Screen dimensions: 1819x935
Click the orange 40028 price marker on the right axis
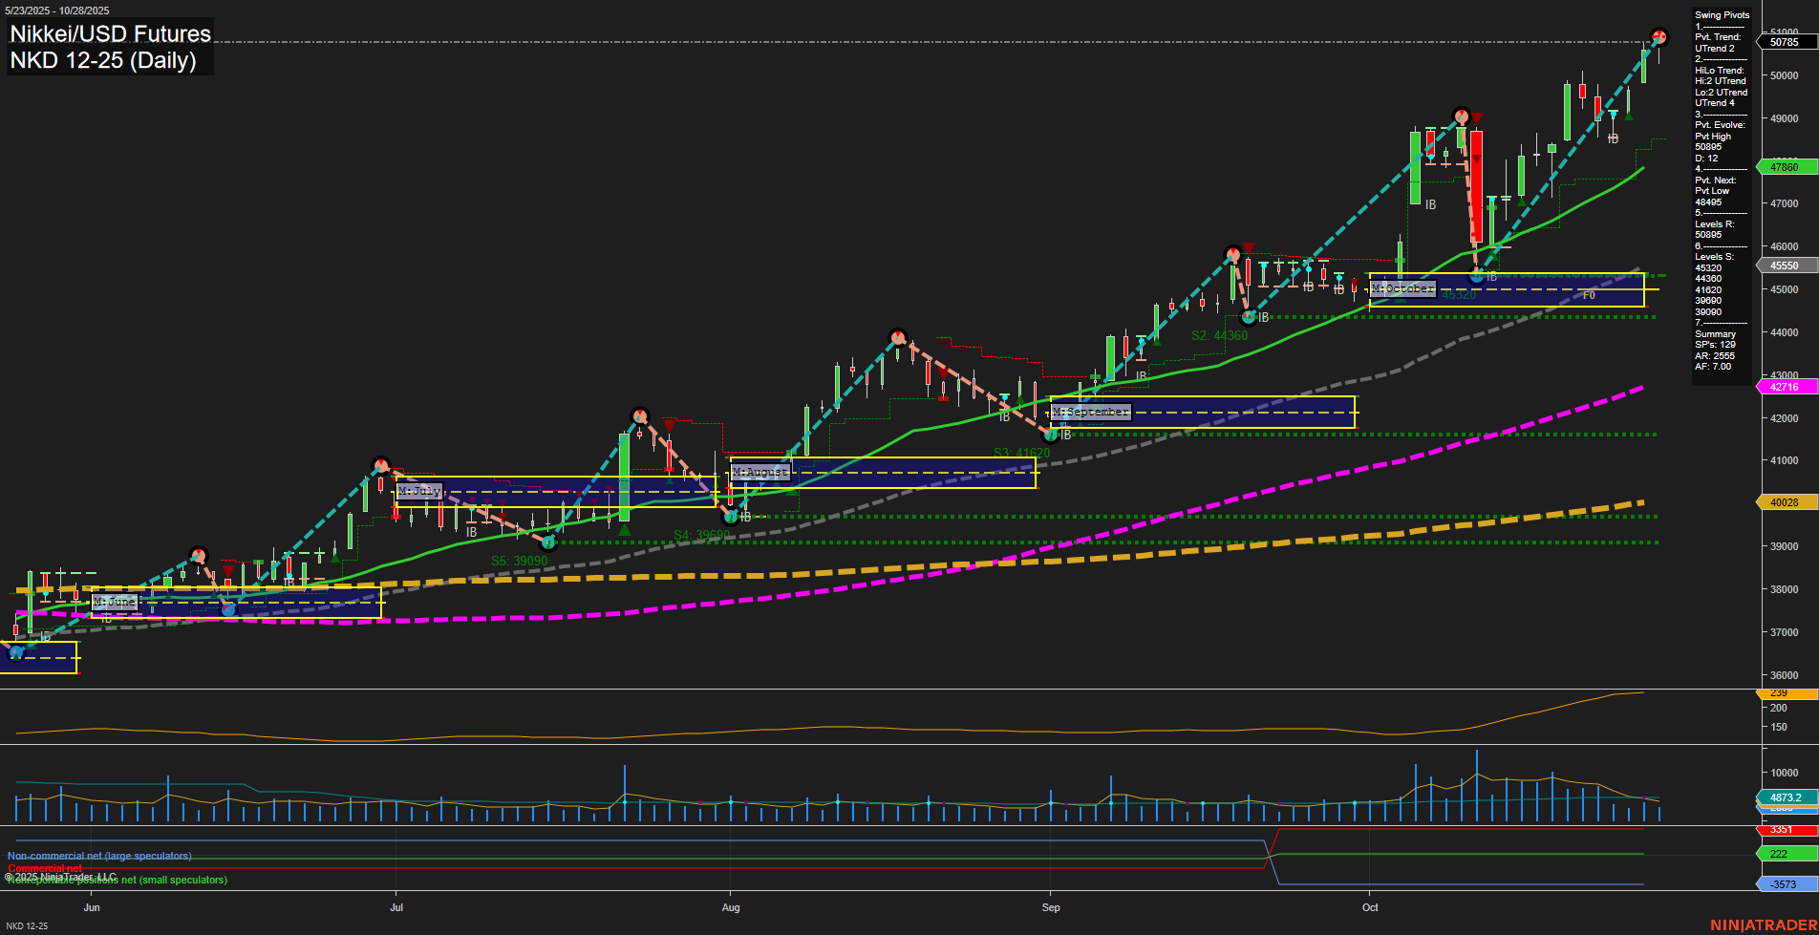coord(1783,501)
